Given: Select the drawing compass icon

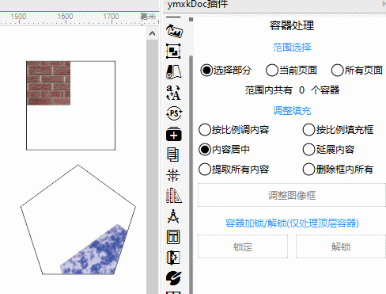Looking at the screenshot, I should point(173,216).
